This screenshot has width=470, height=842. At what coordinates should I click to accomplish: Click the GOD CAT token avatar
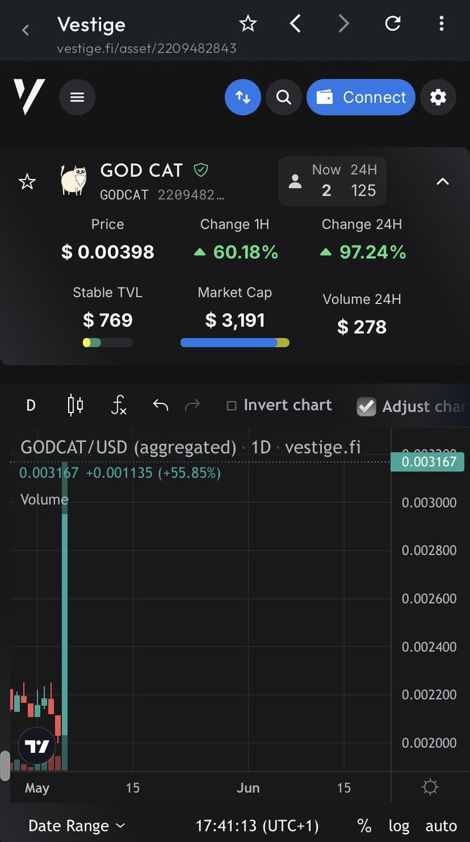[74, 181]
